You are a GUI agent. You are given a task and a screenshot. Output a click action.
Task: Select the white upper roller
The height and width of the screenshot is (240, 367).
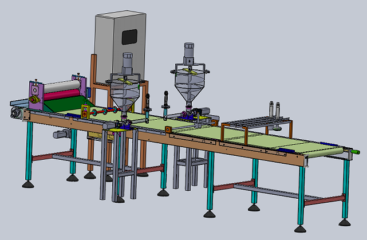[62, 86]
